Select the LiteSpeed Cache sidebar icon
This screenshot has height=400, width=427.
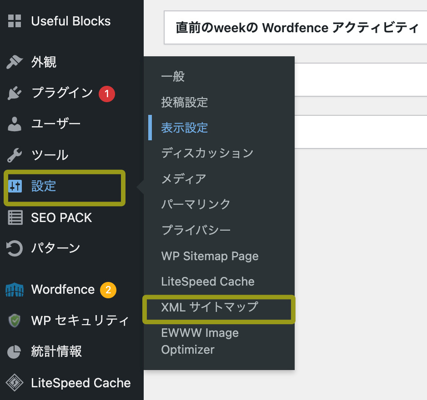click(x=14, y=383)
